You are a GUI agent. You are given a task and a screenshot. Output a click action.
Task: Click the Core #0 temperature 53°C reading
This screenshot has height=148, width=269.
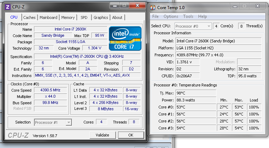tap(196, 107)
